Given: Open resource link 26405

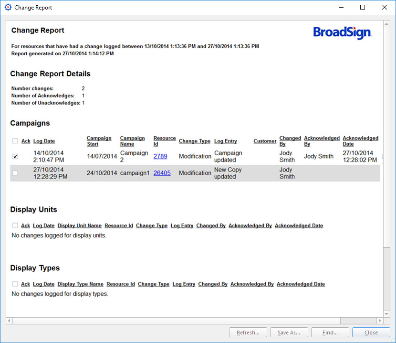Looking at the screenshot, I should point(162,173).
